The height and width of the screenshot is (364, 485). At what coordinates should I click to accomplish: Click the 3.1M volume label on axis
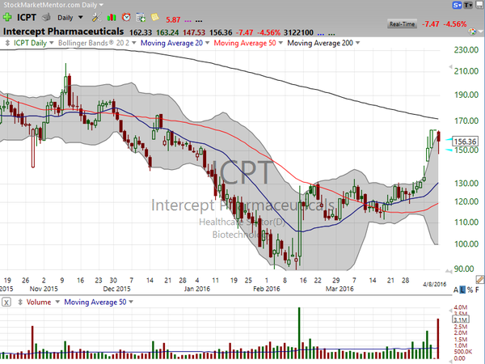(462, 320)
